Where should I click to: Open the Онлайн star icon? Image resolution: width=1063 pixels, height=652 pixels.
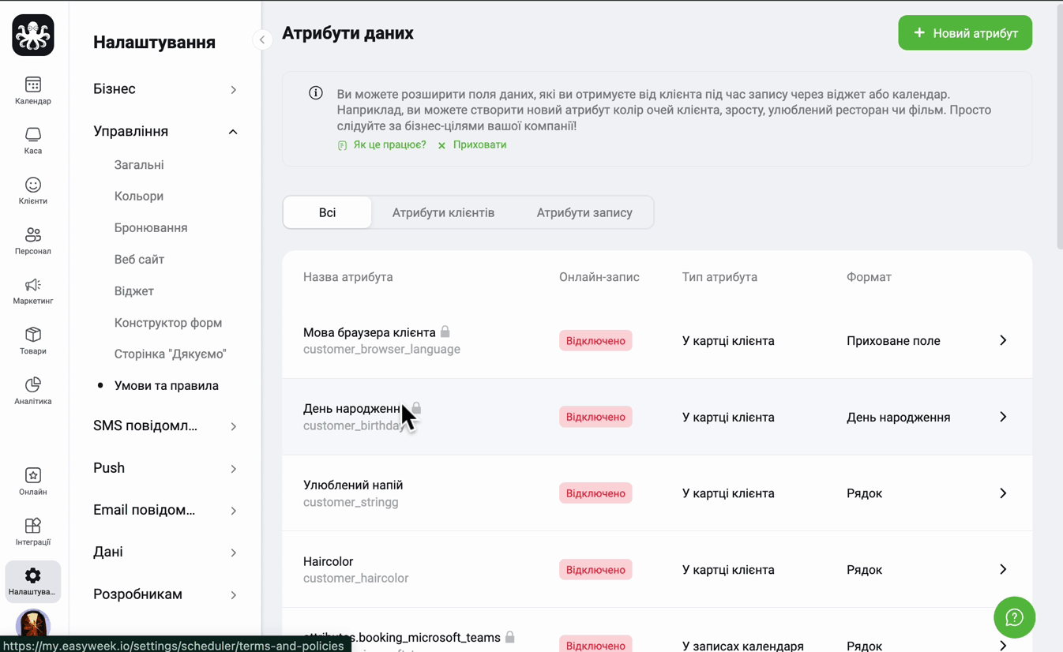coord(33,475)
